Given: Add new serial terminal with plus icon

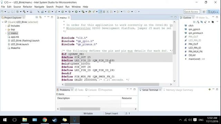Looking at the screenshot, I should 210,90.
